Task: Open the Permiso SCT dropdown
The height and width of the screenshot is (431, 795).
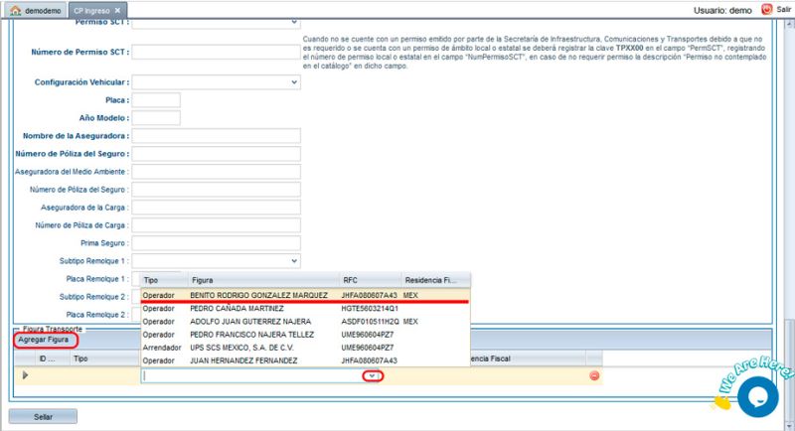Action: [294, 22]
